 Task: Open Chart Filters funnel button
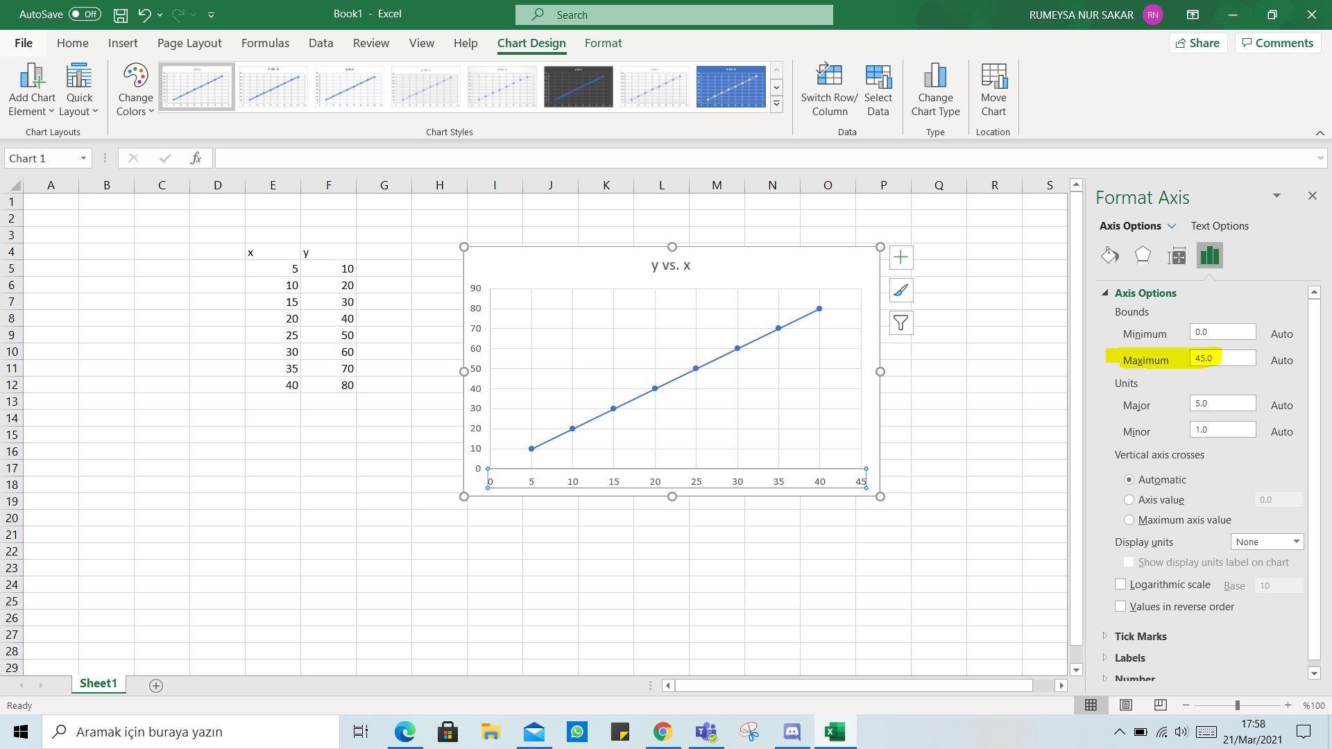(900, 323)
